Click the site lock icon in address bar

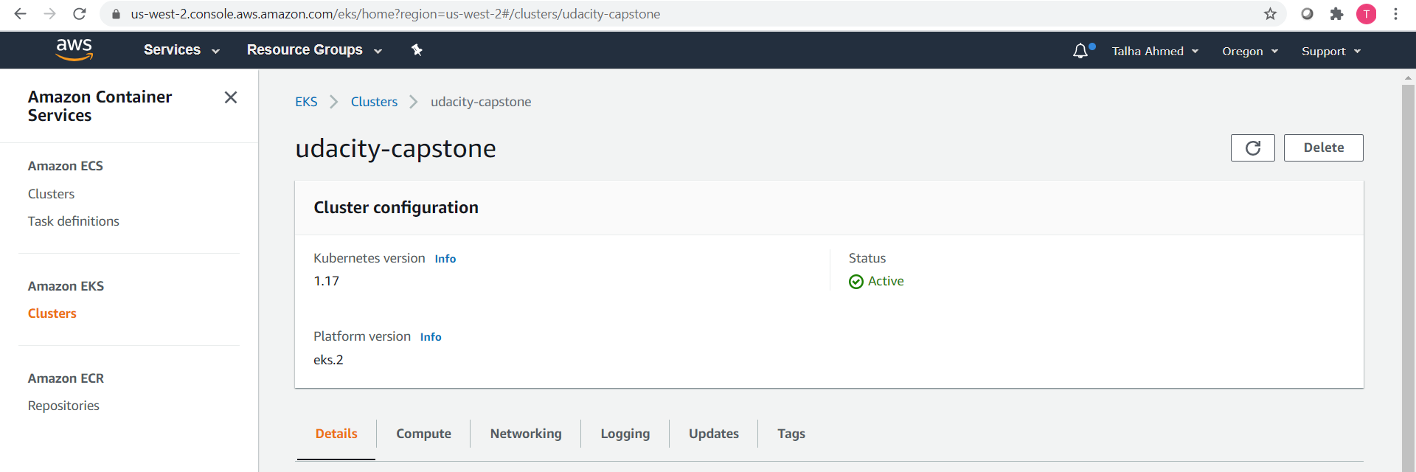(x=116, y=14)
